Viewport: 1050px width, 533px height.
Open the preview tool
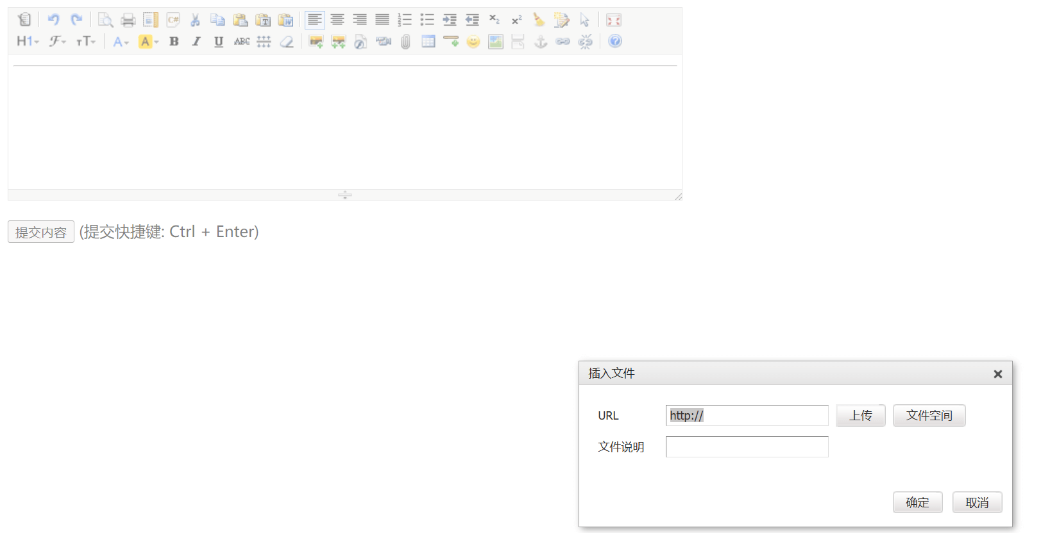point(106,20)
